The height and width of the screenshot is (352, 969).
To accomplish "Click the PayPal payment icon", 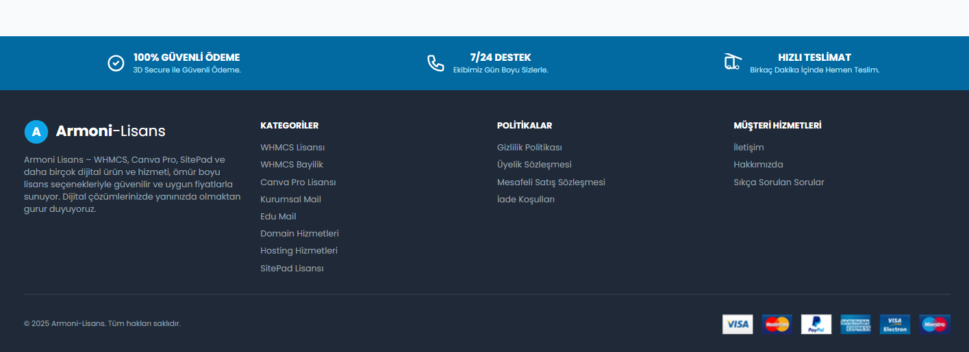I will pyautogui.click(x=816, y=324).
